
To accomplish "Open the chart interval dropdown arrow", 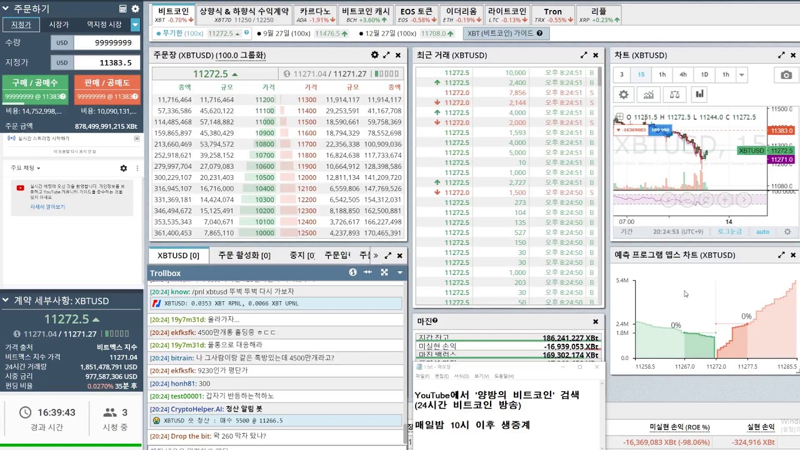I will point(741,75).
